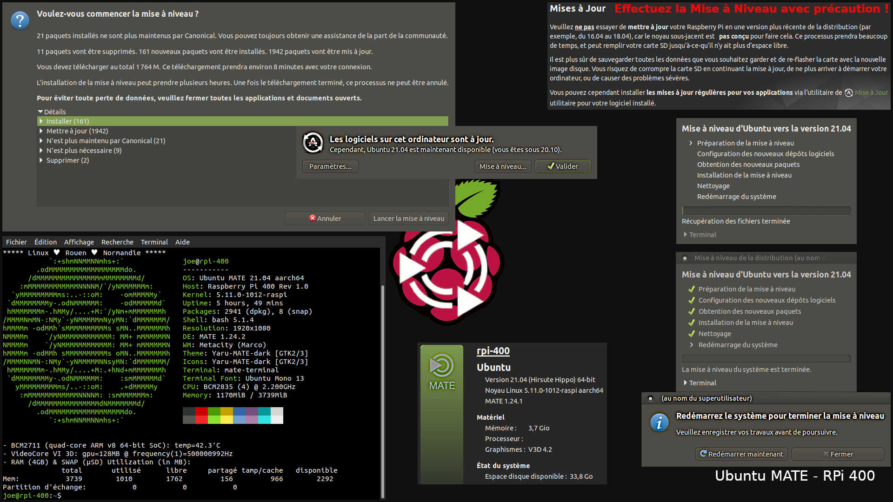
Task: Click the 'Noyau Linux 5.11.0-1012-raspi aarch64' line
Action: [x=544, y=390]
